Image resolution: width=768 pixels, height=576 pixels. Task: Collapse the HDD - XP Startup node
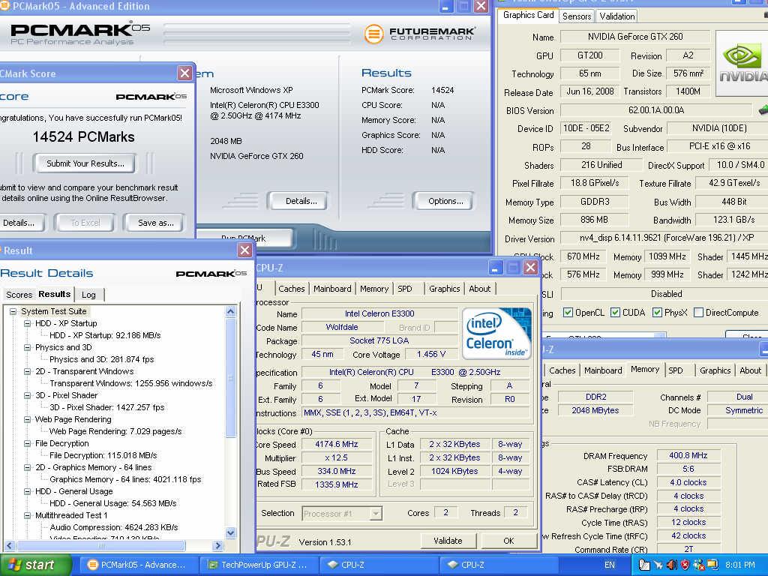28,323
